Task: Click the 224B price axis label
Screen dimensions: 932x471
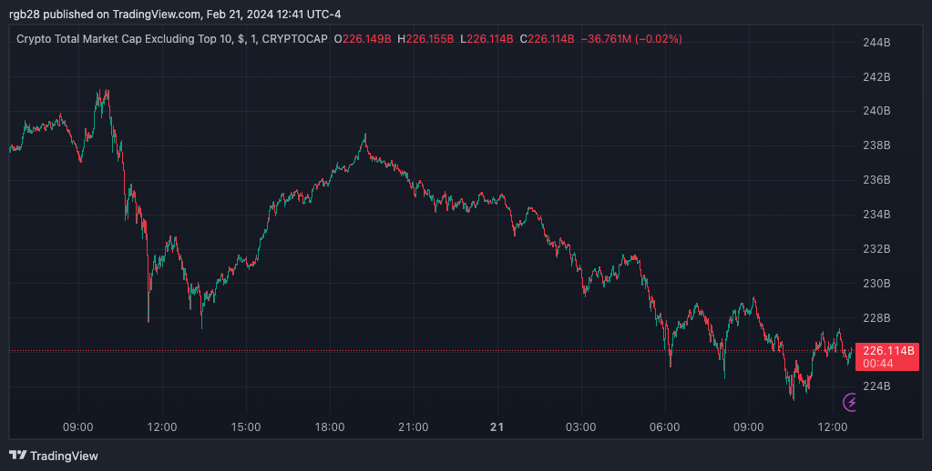Action: coord(876,386)
